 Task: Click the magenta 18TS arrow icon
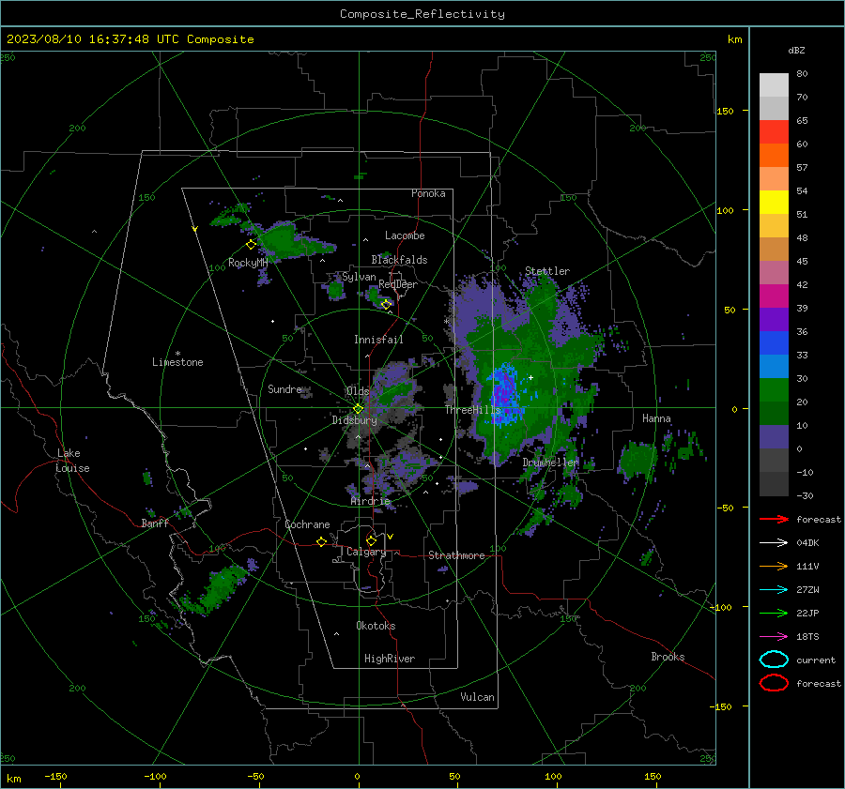click(774, 637)
